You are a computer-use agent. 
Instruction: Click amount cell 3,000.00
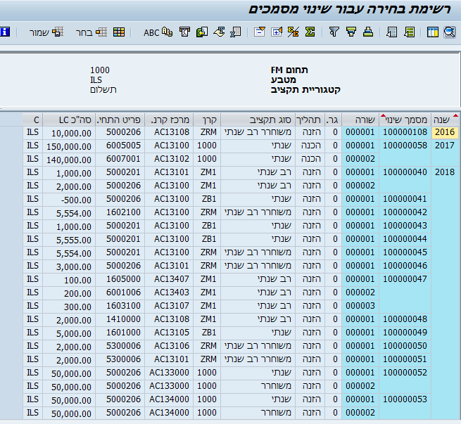pyautogui.click(x=69, y=266)
